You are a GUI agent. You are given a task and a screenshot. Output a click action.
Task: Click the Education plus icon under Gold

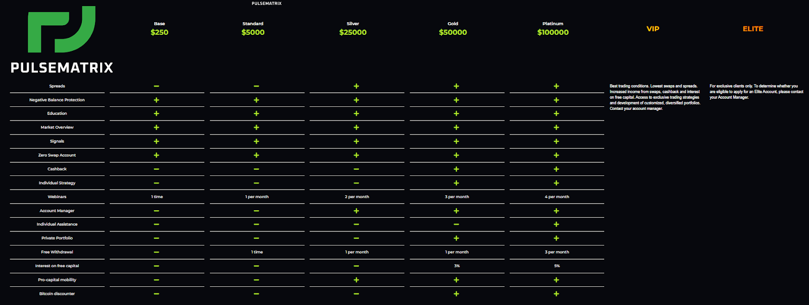click(x=456, y=113)
